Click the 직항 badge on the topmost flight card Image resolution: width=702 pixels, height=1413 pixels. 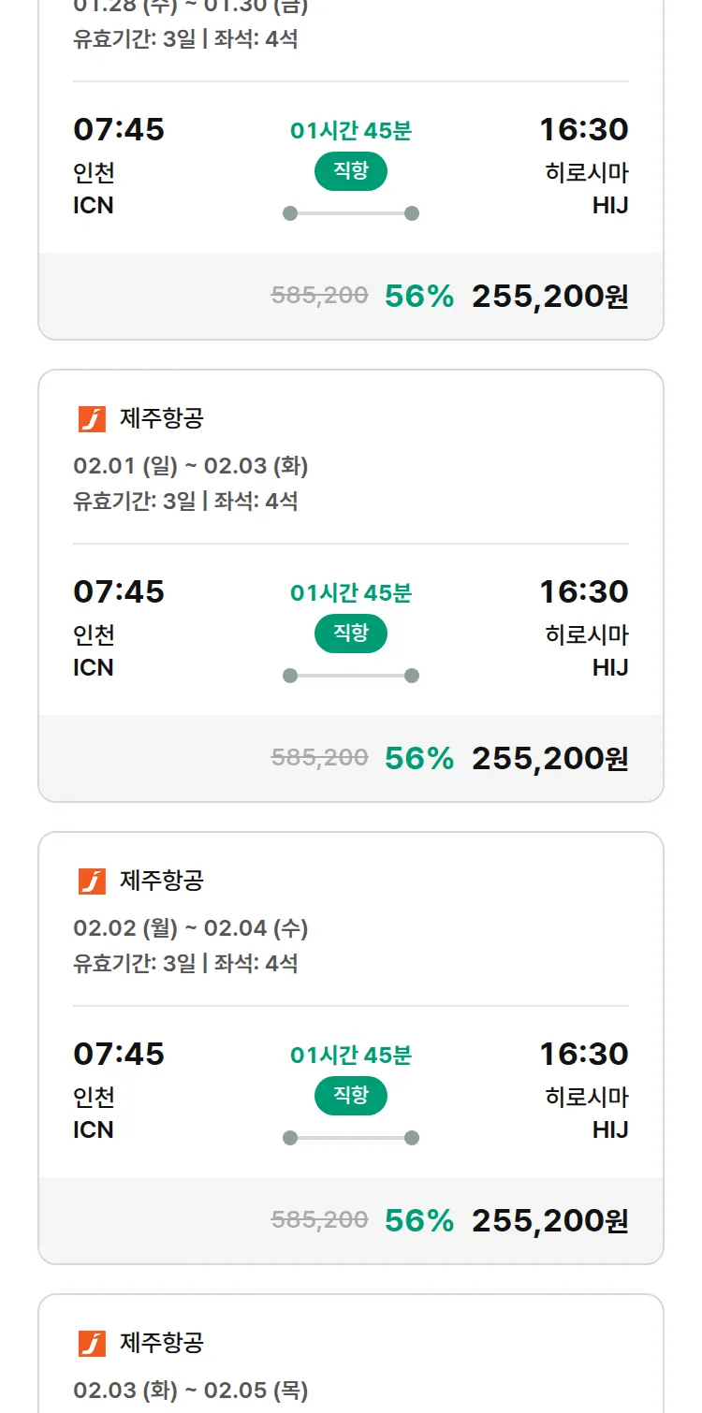coord(350,172)
